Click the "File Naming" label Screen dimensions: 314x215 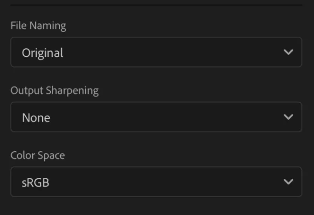point(38,26)
